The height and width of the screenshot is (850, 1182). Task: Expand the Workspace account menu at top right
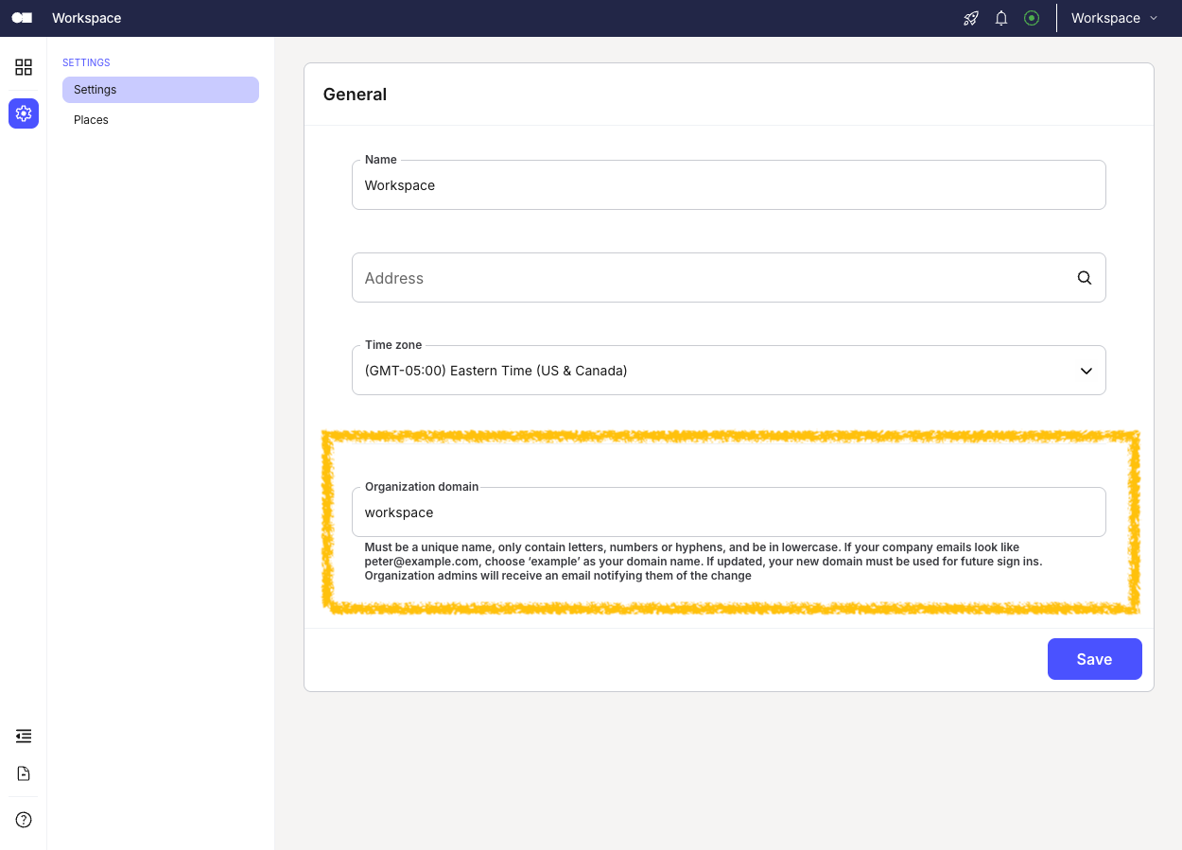(1114, 18)
